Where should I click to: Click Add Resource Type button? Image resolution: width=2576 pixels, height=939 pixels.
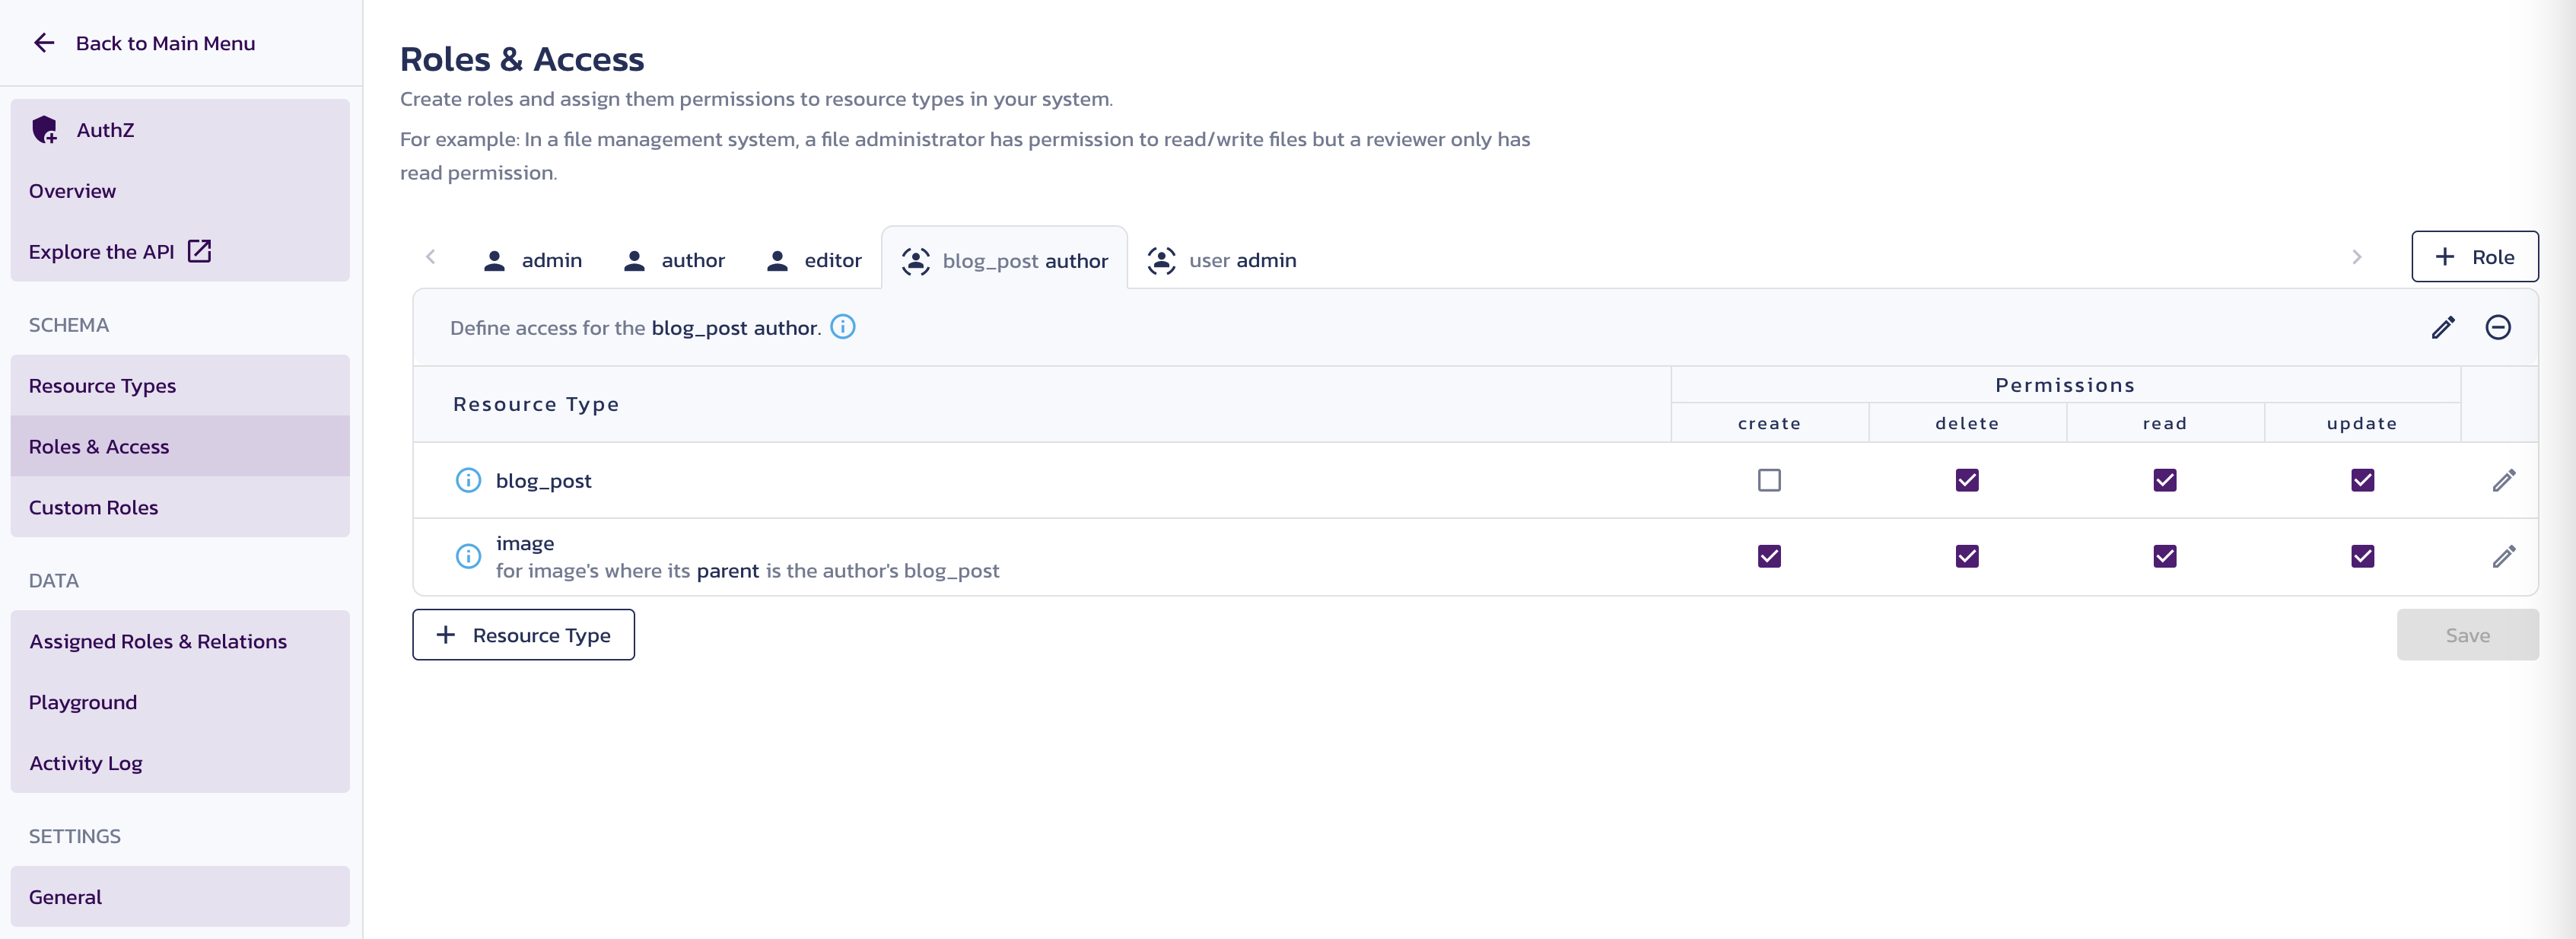coord(523,635)
